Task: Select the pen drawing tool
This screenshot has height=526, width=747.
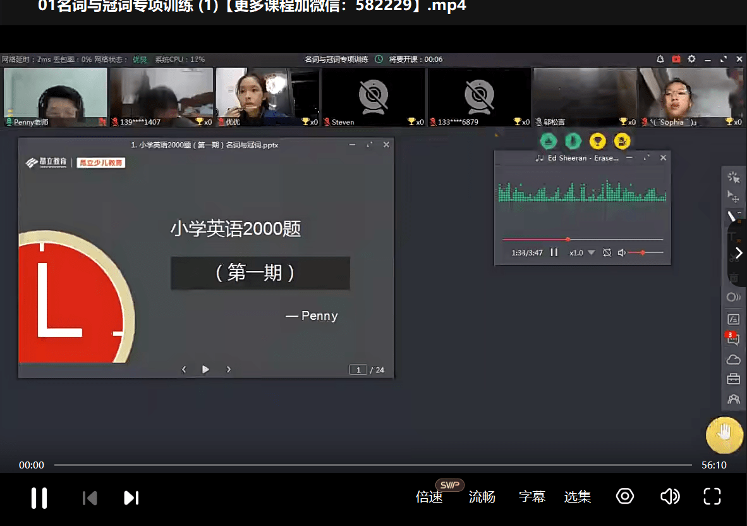Action: 734,216
